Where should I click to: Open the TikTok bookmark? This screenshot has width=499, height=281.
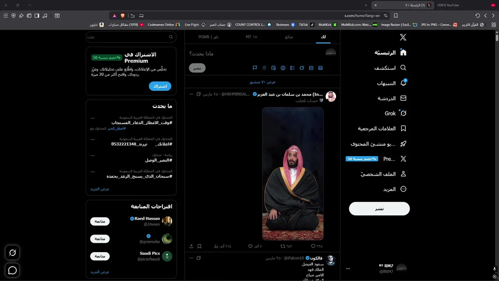[x=306, y=25]
